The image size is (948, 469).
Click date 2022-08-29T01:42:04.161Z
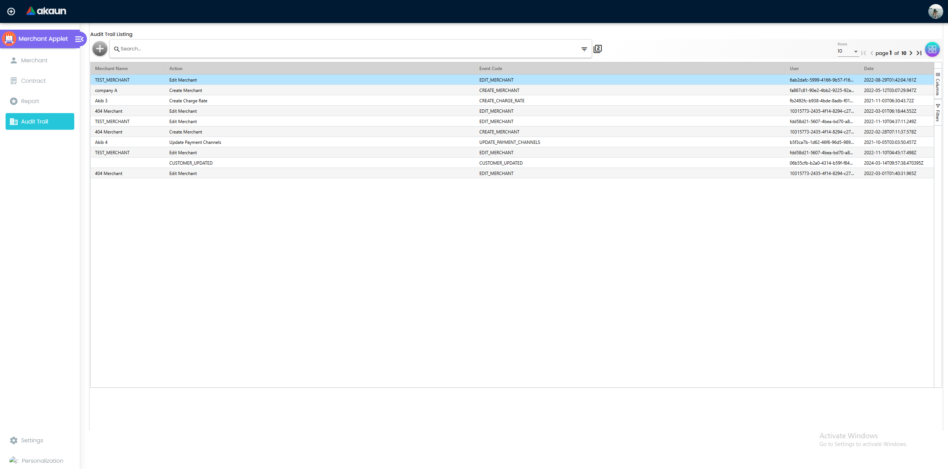tap(890, 80)
